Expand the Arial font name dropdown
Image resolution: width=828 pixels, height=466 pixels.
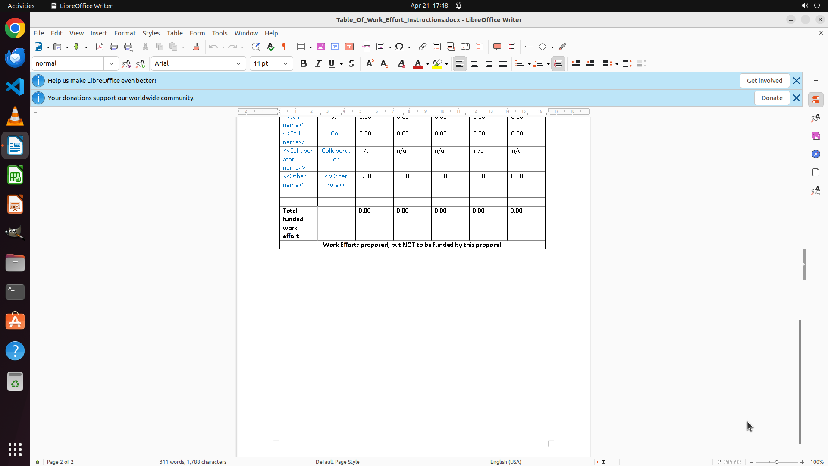point(238,64)
